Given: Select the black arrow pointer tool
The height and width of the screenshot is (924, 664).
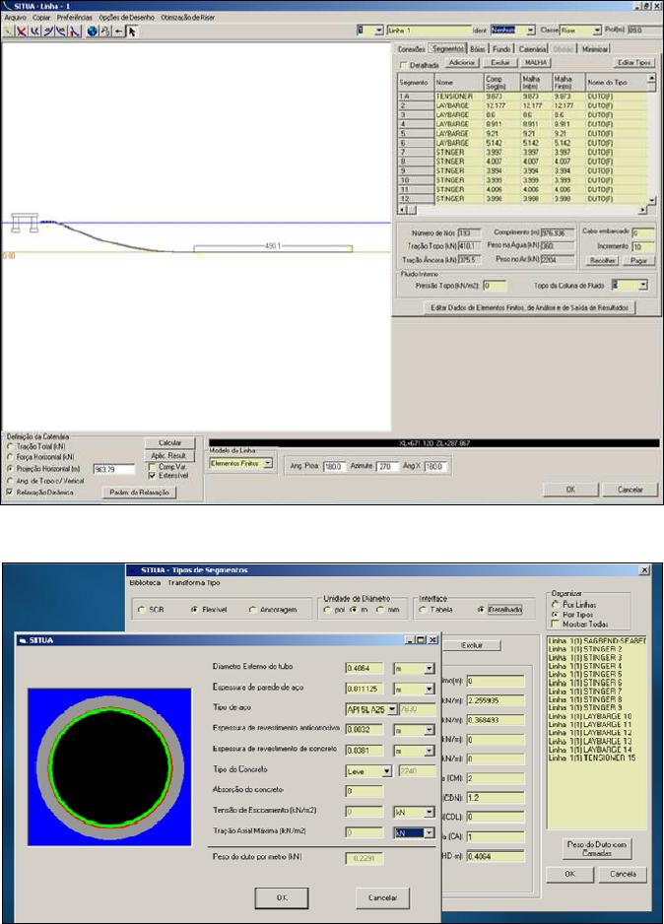Looking at the screenshot, I should coord(133,31).
